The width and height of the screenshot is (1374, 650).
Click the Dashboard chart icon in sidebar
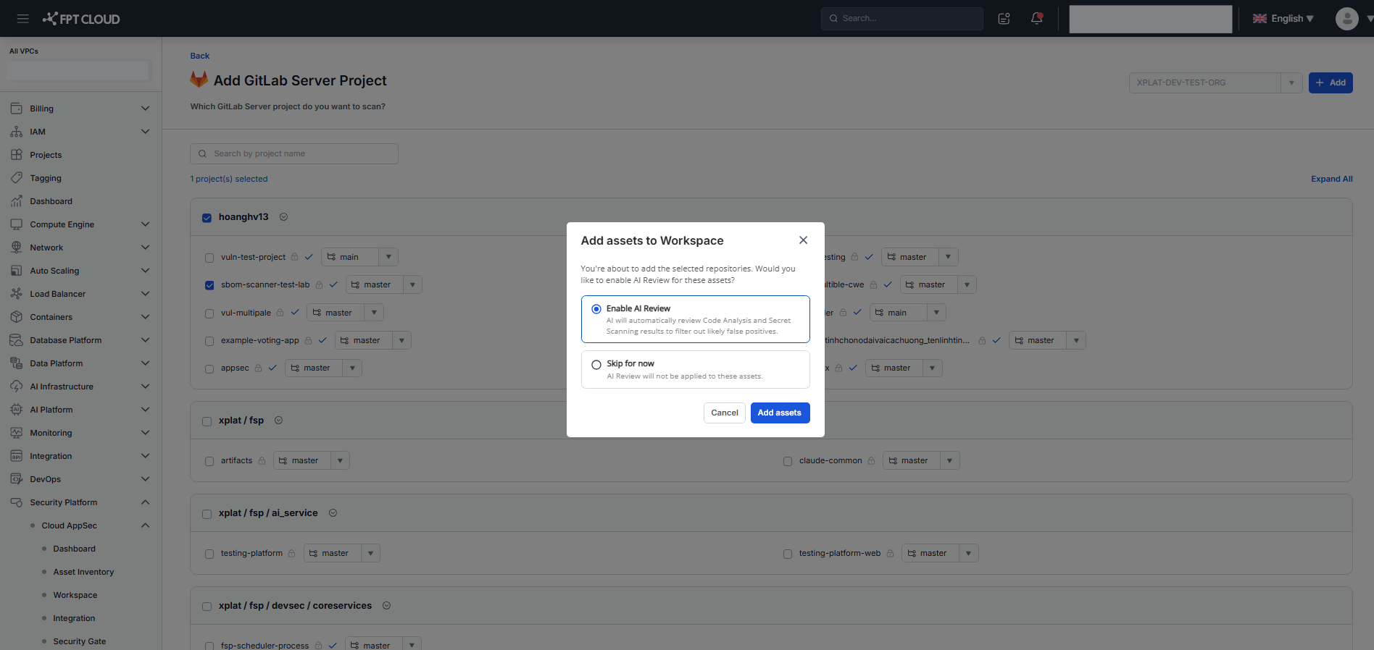pyautogui.click(x=17, y=201)
